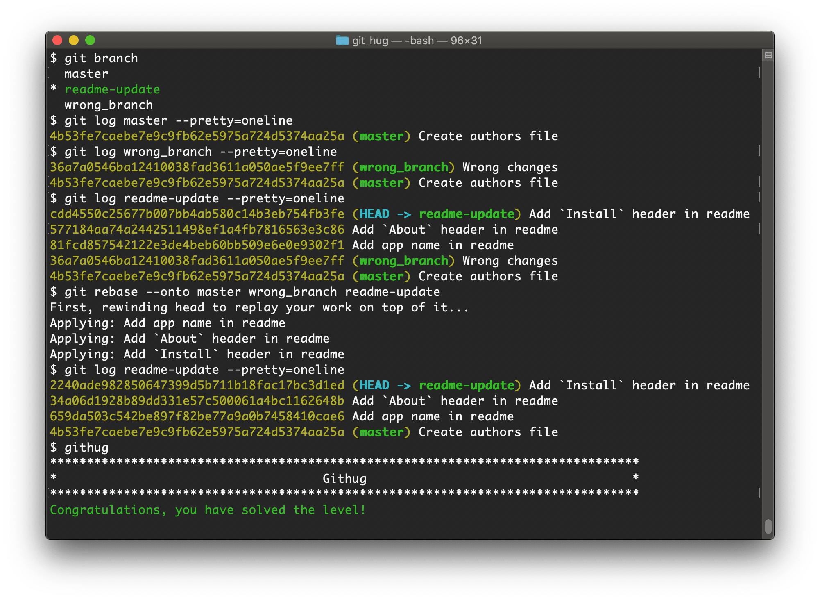Click 'Applying: Add `About` header in readme' line
Viewport: 820px width, 600px height.
tap(190, 339)
